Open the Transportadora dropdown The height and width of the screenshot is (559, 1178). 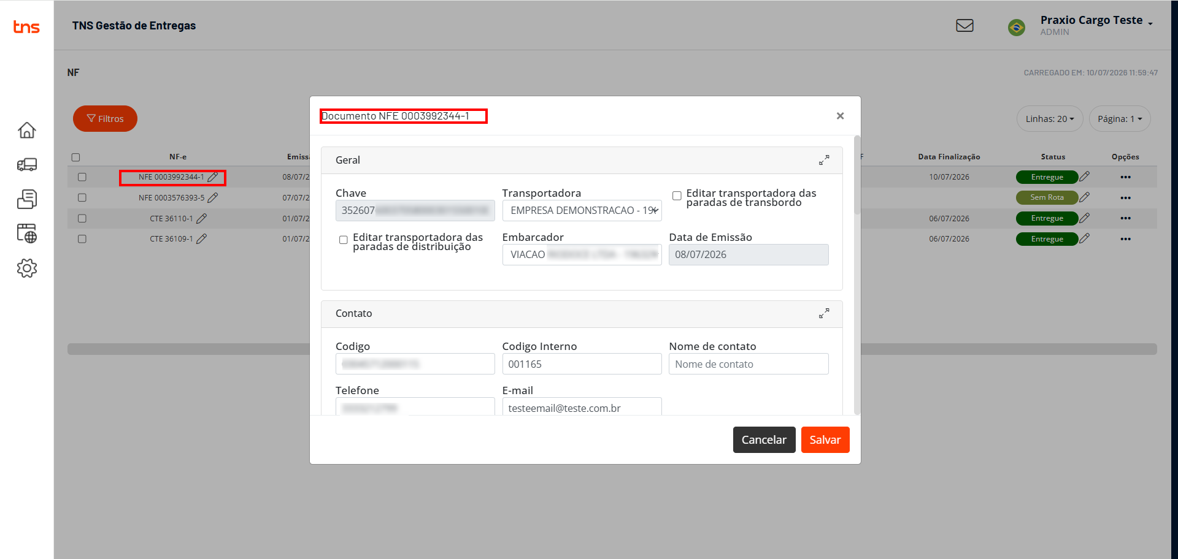pyautogui.click(x=582, y=210)
